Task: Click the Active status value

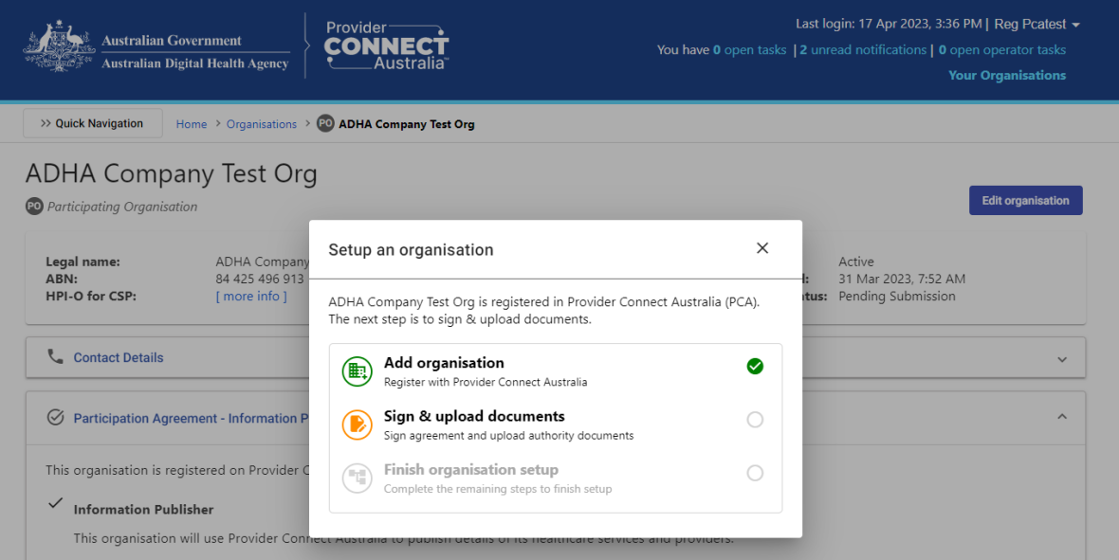Action: pyautogui.click(x=856, y=262)
